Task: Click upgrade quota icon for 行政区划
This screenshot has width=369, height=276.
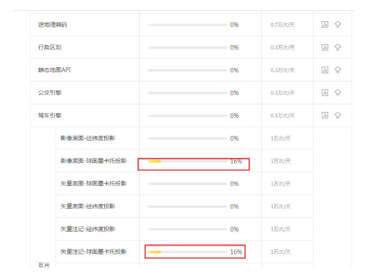Action: click(337, 47)
